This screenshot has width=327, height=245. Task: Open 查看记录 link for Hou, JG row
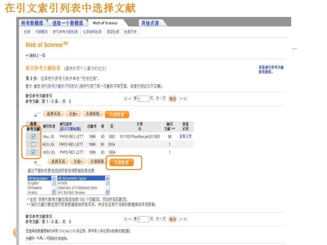186,136
